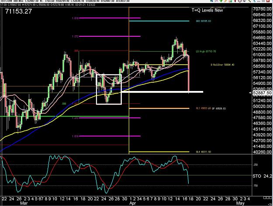
Task: Click the 57340.00 price axis label
Action: (262, 72)
